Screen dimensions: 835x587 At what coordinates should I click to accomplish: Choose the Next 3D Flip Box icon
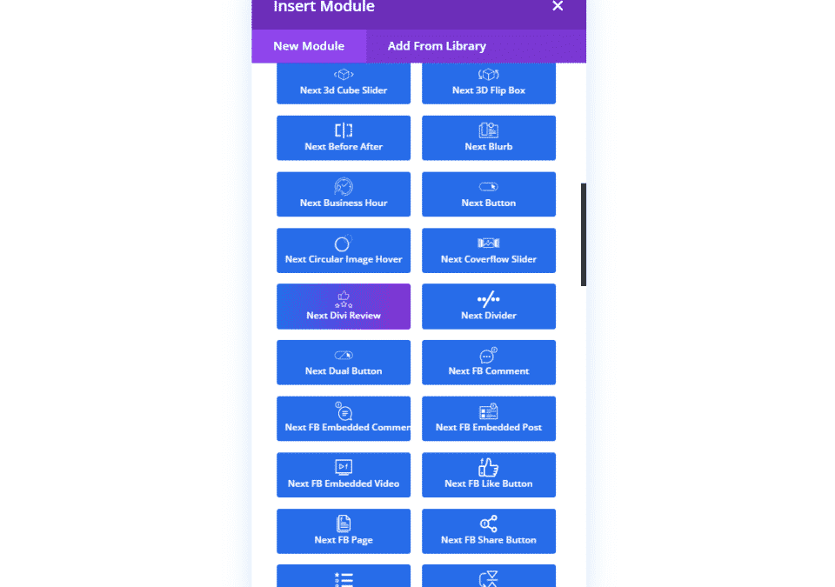pyautogui.click(x=488, y=75)
